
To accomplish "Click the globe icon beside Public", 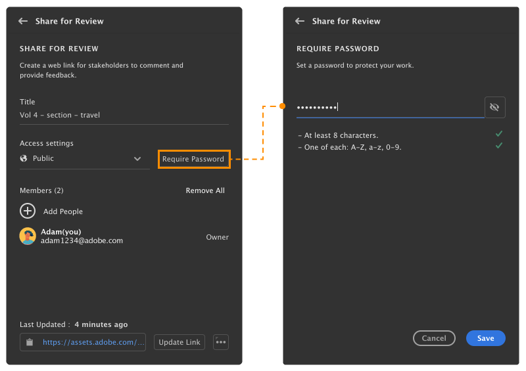I will click(24, 158).
